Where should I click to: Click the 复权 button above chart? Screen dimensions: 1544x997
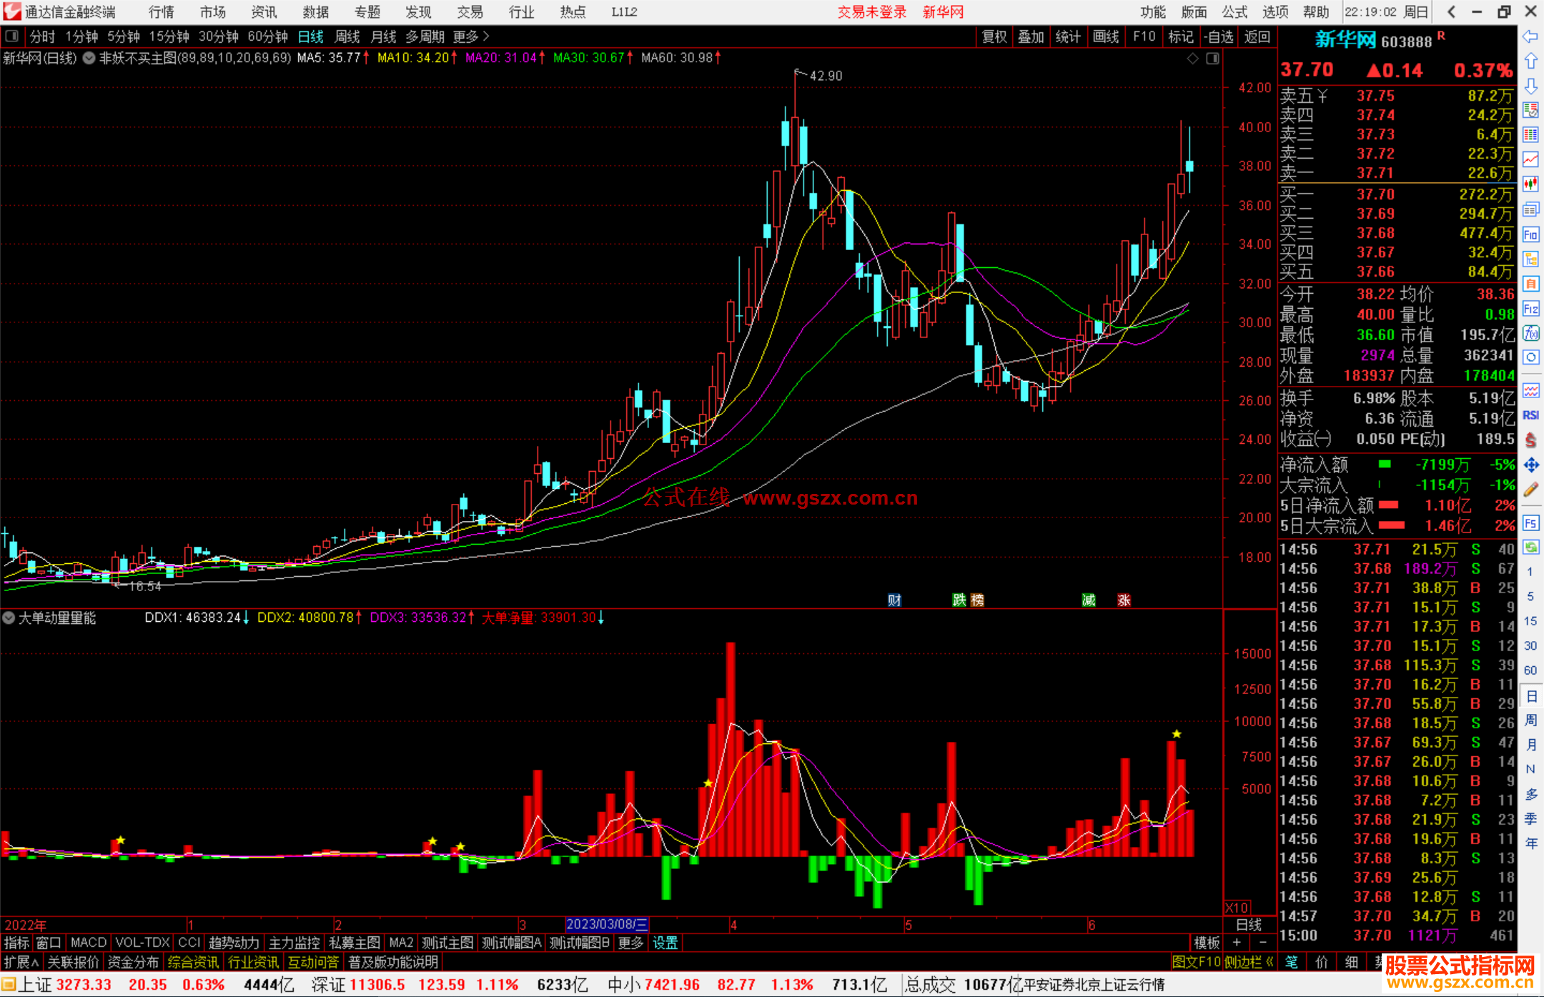[x=994, y=36]
